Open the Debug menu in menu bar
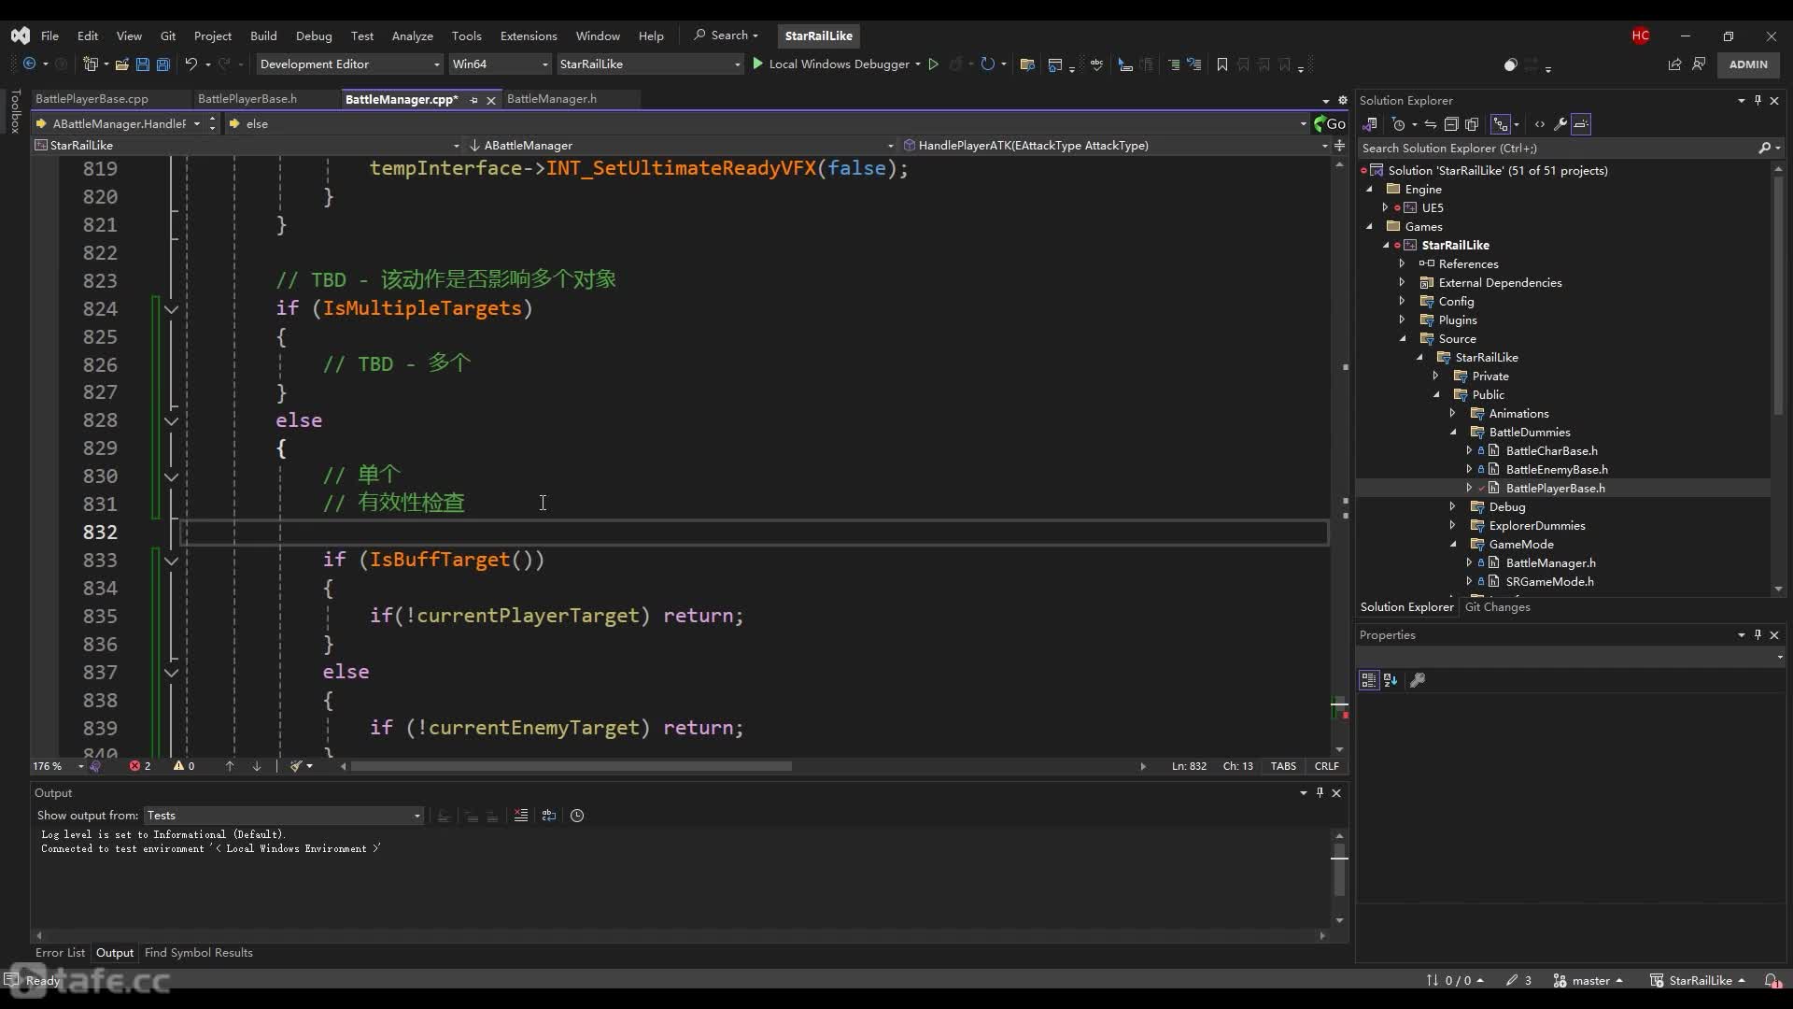This screenshot has height=1009, width=1793. click(x=313, y=35)
